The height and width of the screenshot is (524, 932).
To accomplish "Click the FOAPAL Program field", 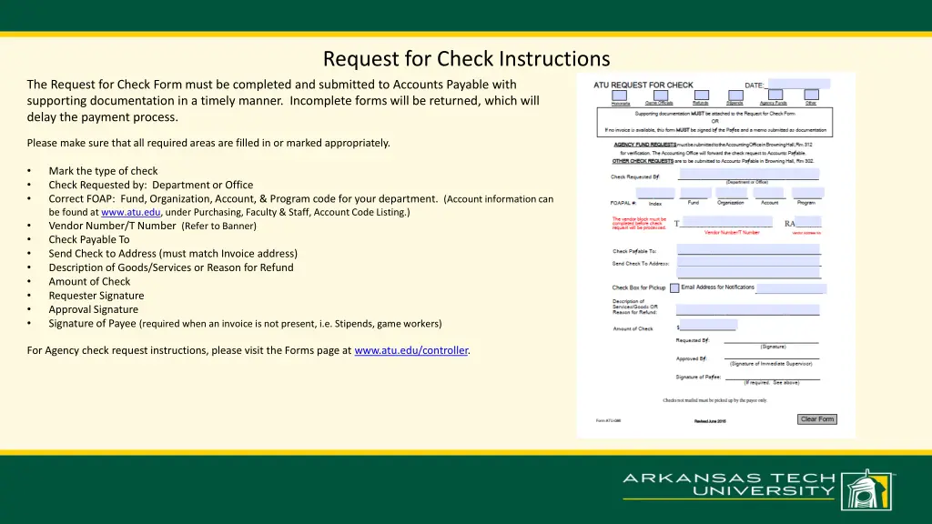I will (x=808, y=193).
